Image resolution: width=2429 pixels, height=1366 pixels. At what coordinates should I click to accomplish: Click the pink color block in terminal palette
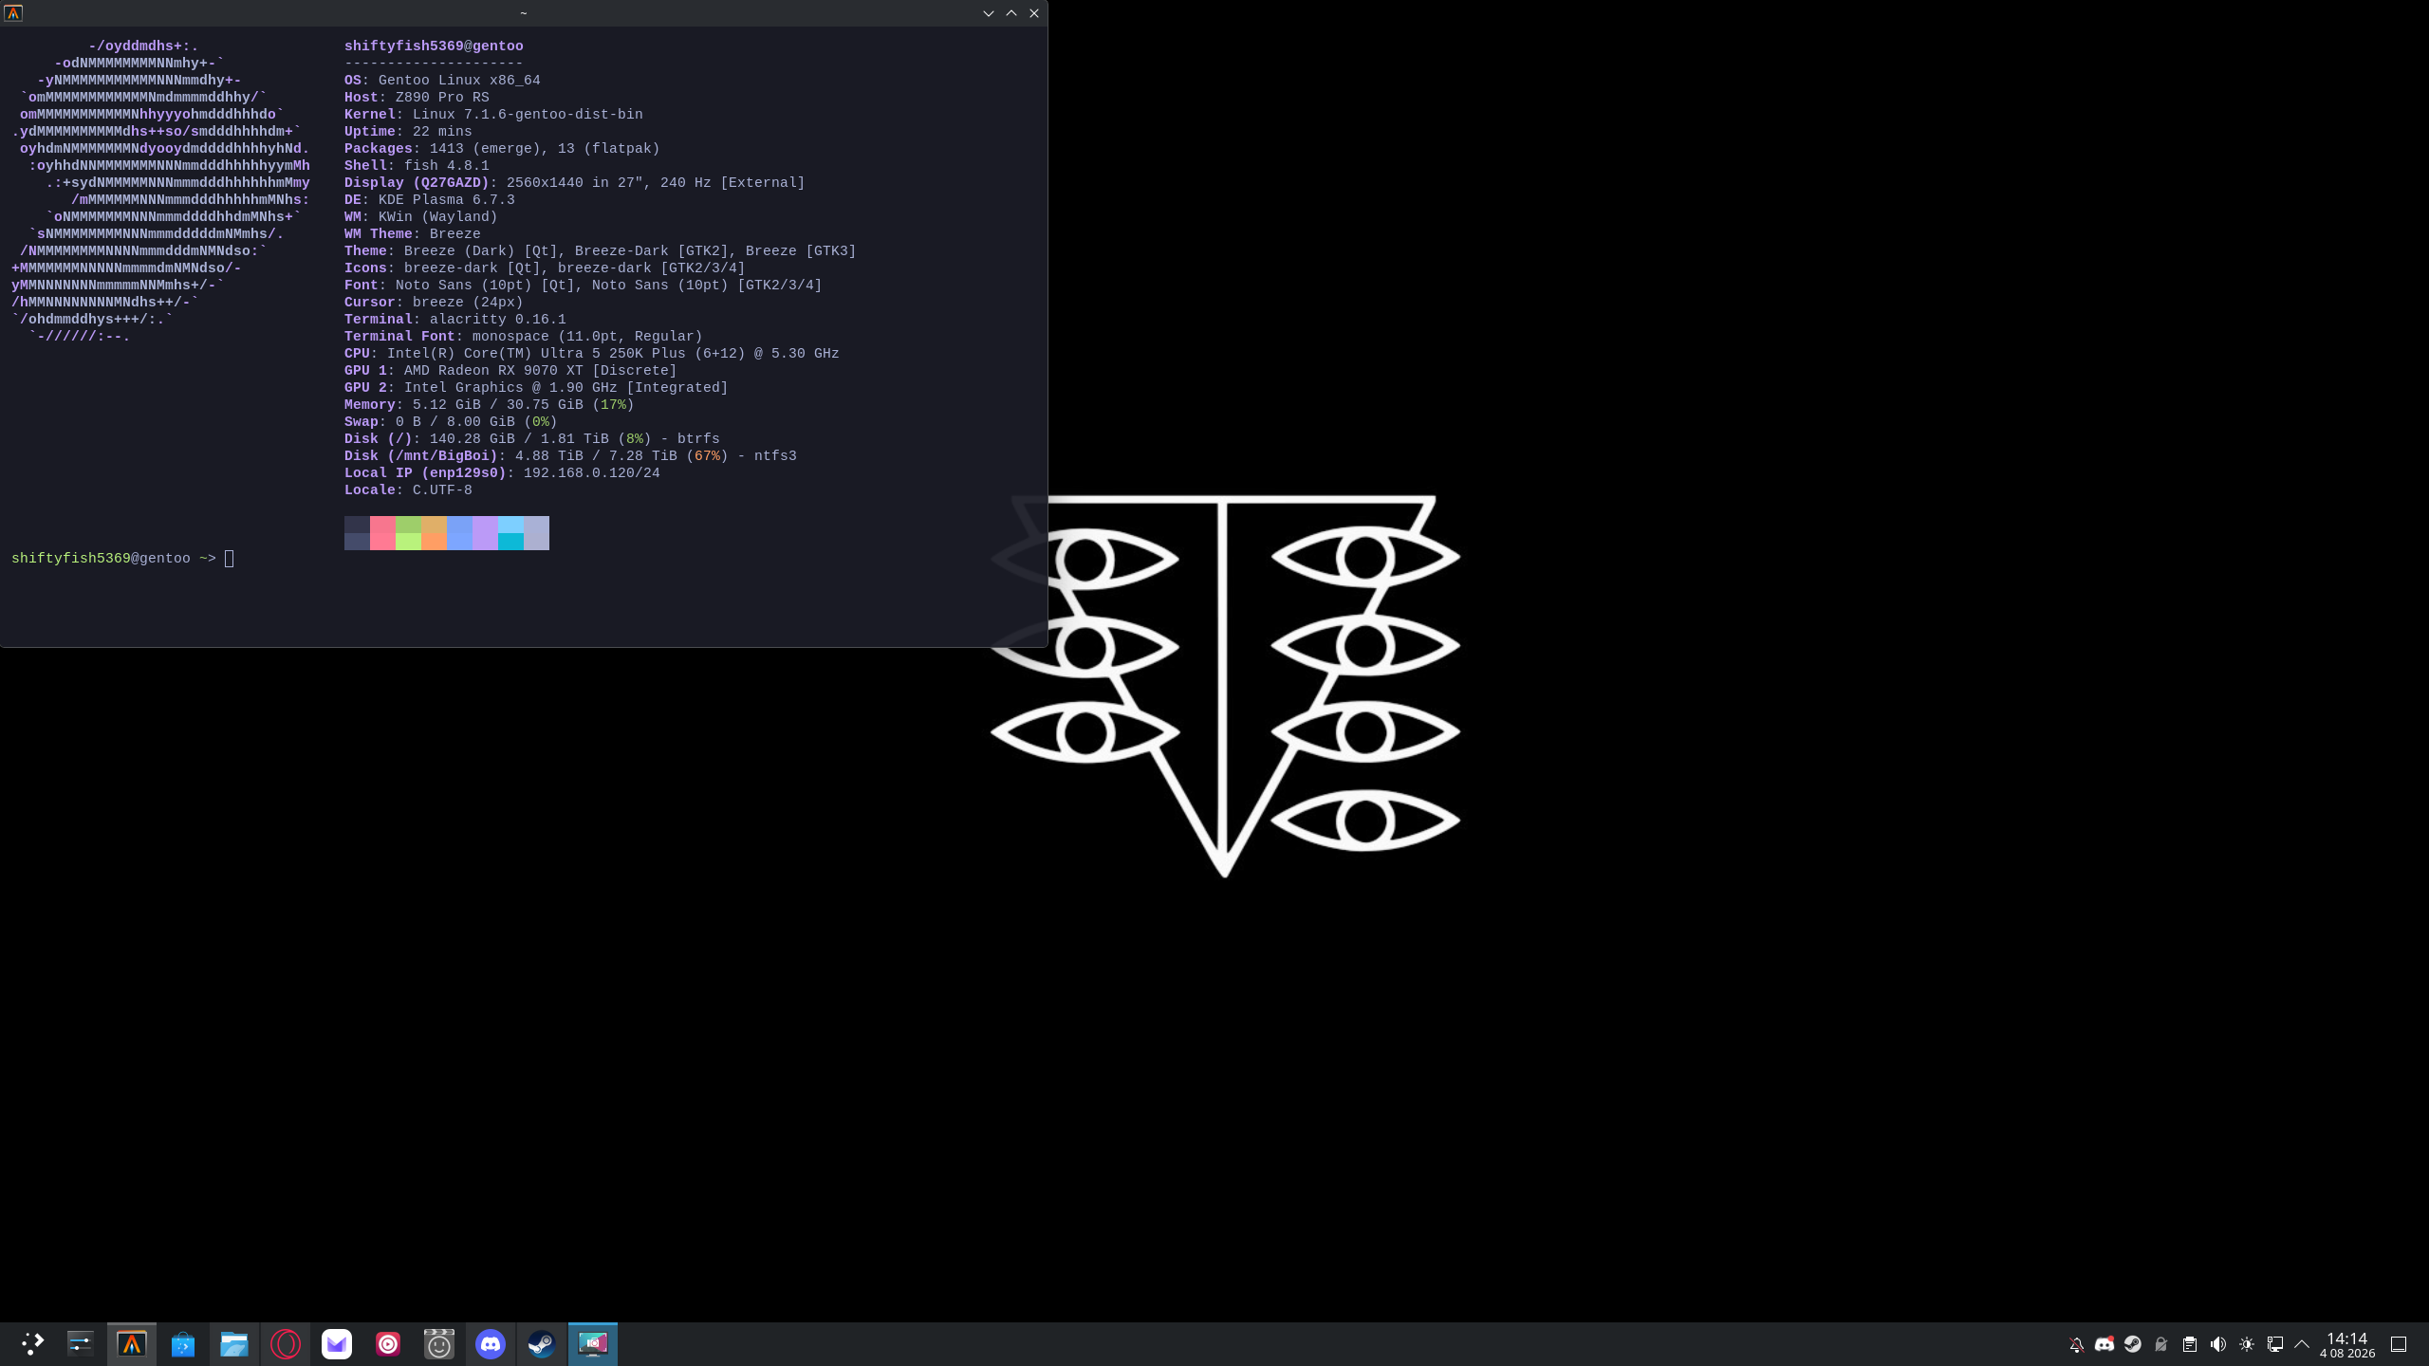coord(382,533)
